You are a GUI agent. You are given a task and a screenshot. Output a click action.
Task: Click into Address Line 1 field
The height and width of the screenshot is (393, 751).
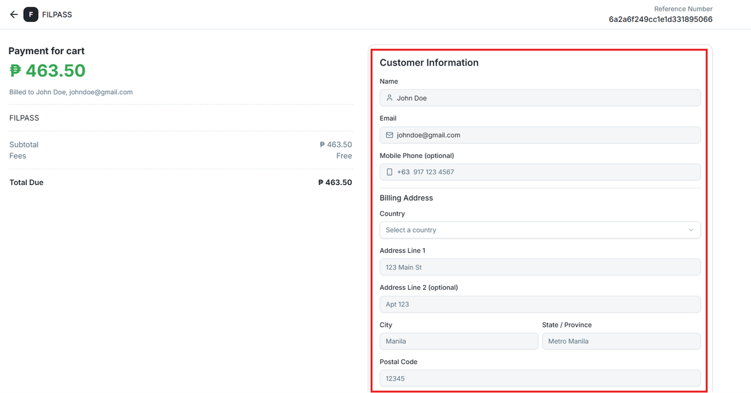pyautogui.click(x=540, y=267)
